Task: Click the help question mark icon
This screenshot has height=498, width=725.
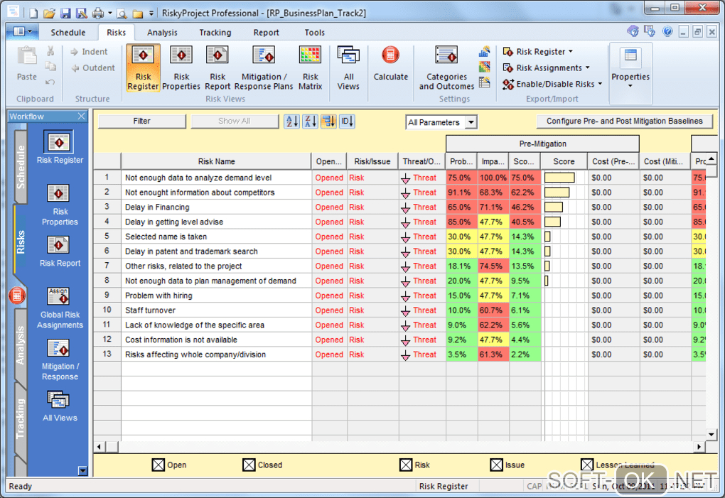Action: [x=667, y=31]
